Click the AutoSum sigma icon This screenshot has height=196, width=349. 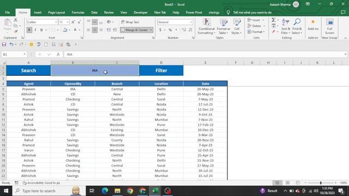click(274, 20)
